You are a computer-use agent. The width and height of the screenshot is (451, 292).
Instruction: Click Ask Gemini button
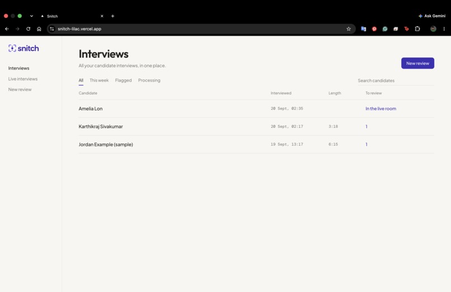coord(432,16)
